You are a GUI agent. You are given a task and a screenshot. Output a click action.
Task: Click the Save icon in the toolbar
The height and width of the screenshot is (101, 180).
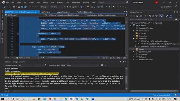(22, 7)
